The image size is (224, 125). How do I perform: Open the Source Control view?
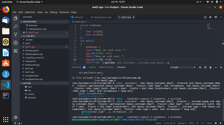[16, 35]
